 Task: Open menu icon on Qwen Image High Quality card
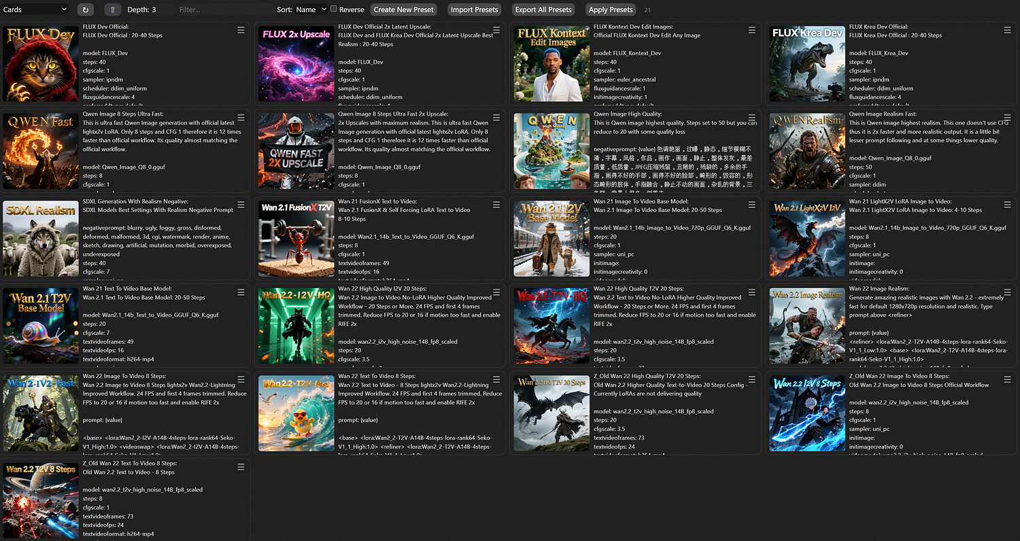click(751, 117)
